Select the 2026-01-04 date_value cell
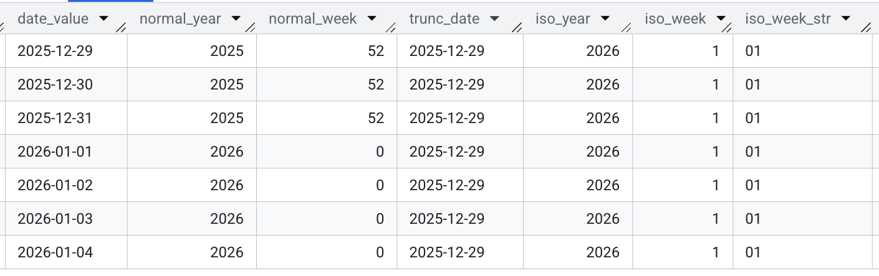The image size is (879, 276). pyautogui.click(x=55, y=252)
